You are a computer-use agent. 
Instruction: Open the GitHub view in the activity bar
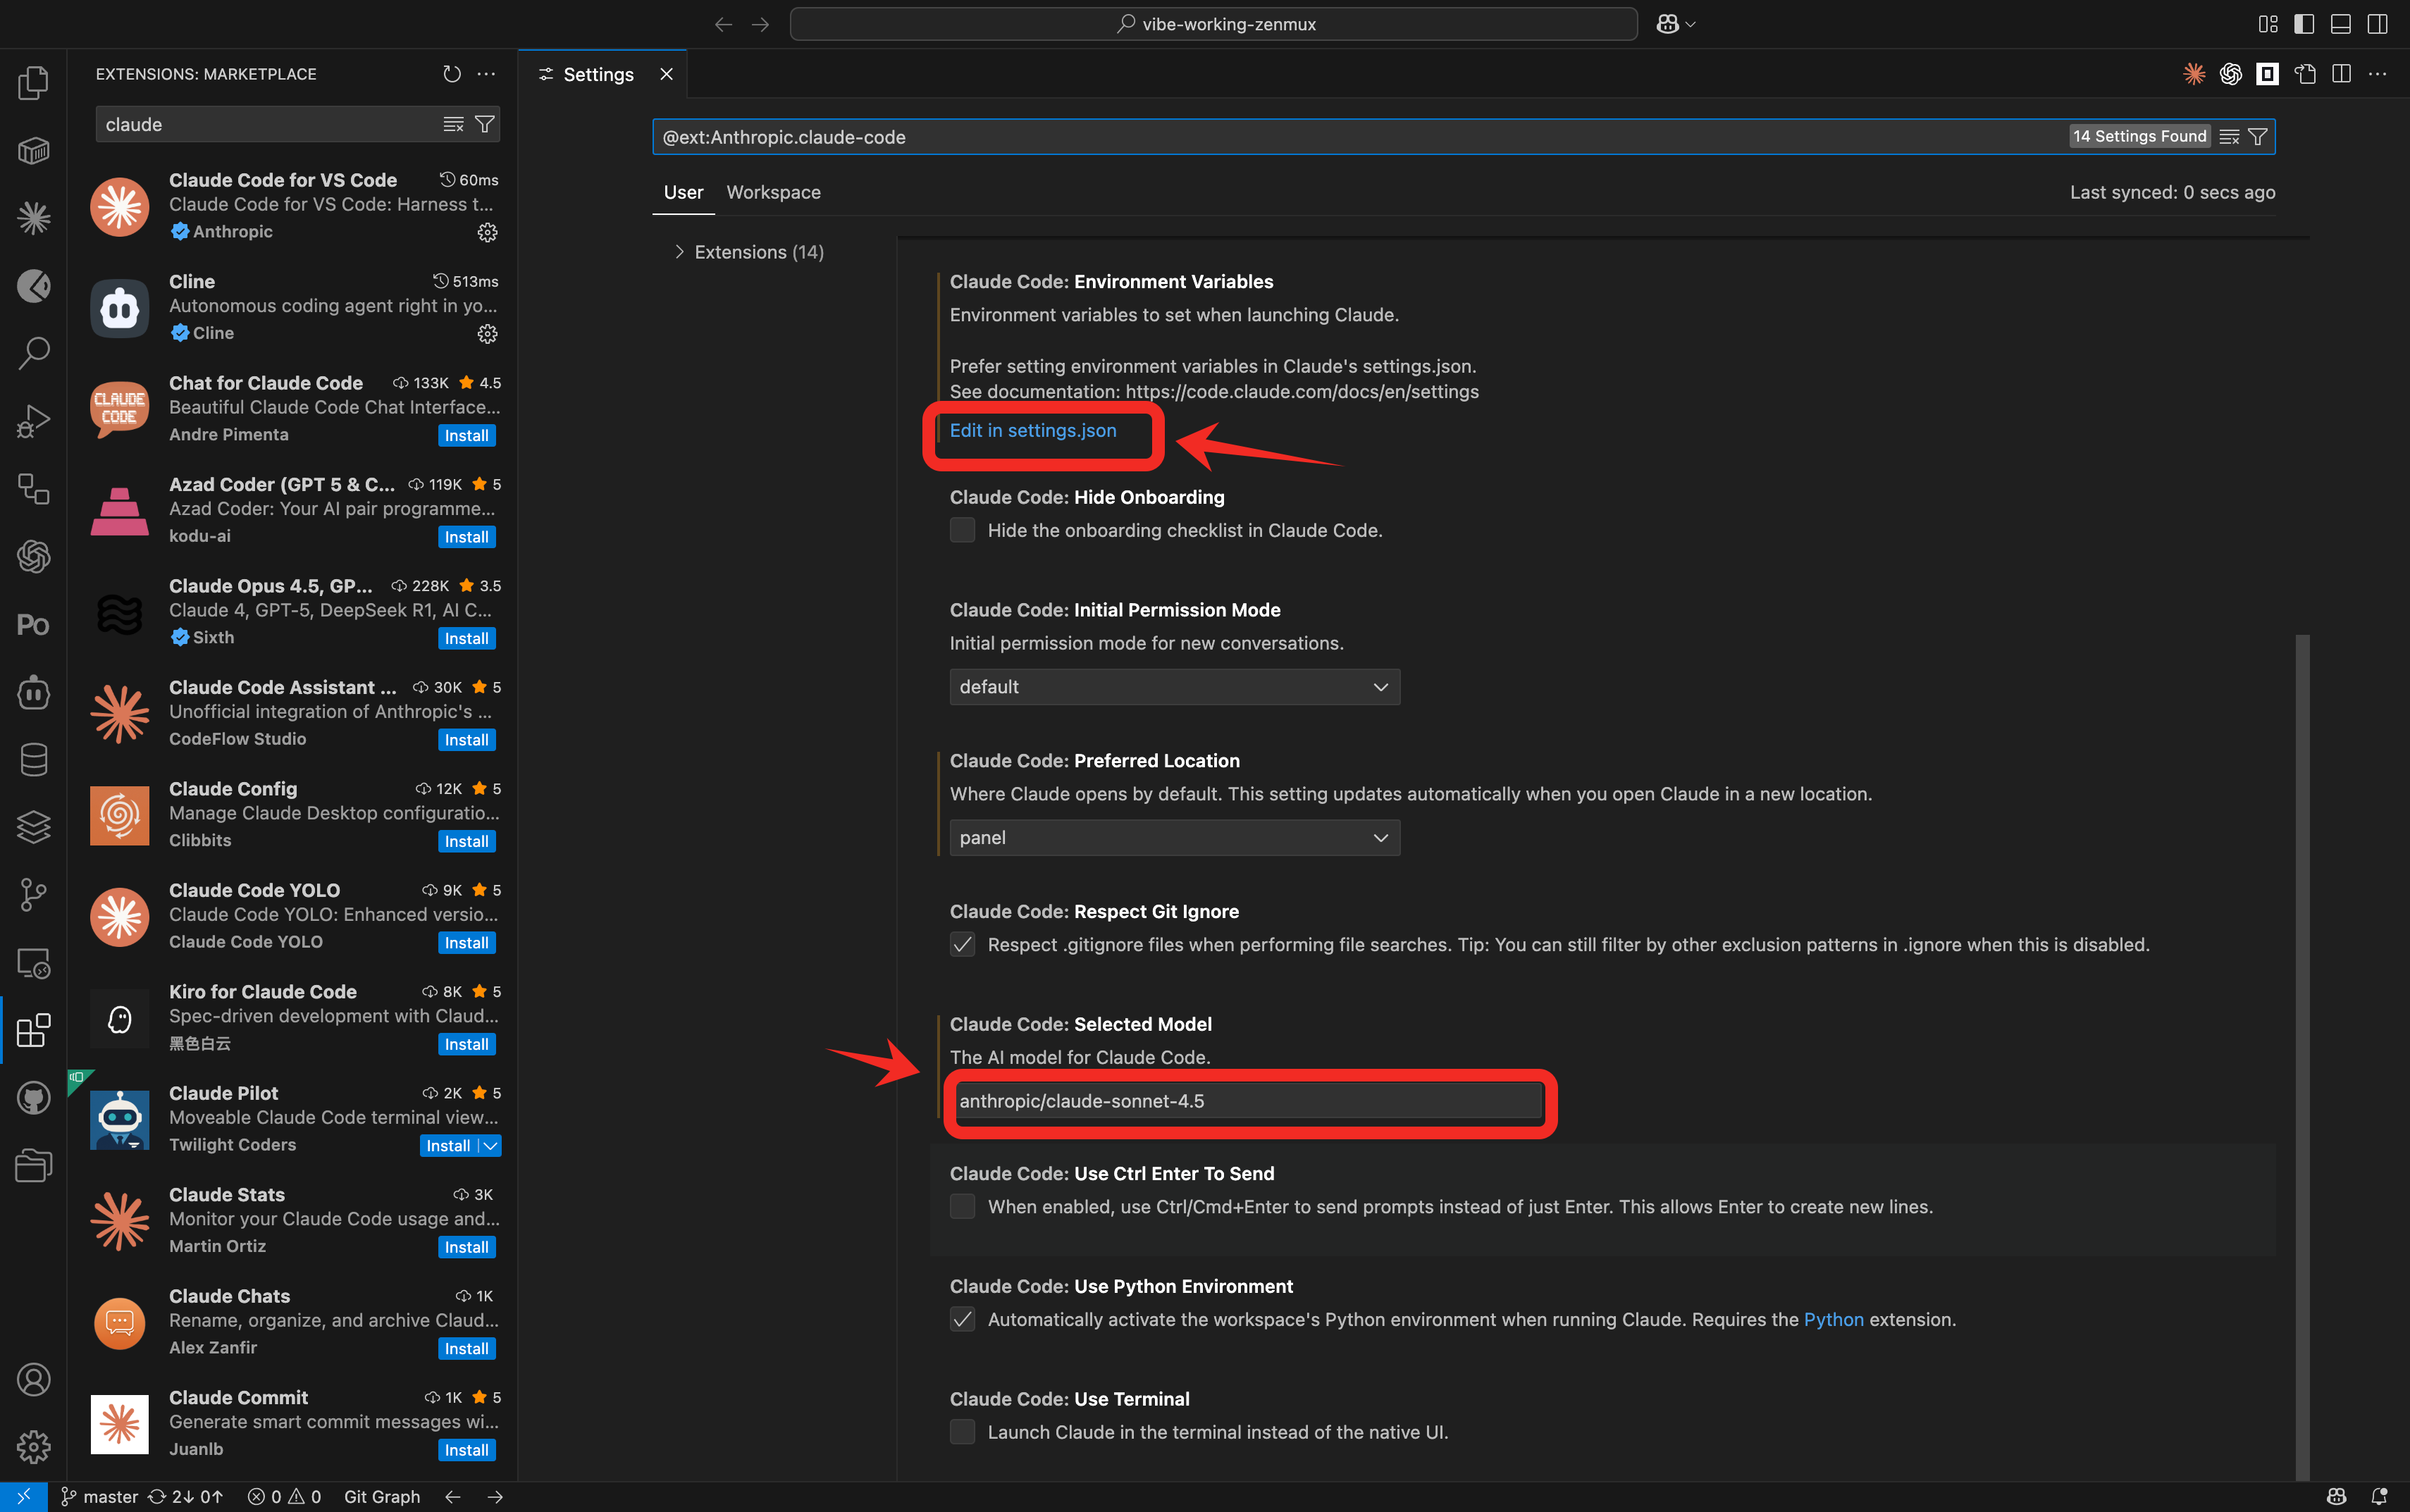tap(33, 1097)
